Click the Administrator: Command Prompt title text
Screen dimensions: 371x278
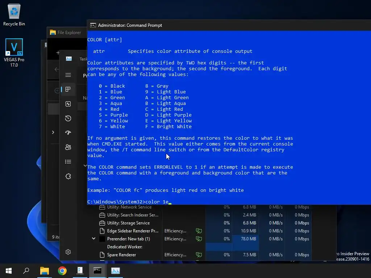tap(130, 25)
